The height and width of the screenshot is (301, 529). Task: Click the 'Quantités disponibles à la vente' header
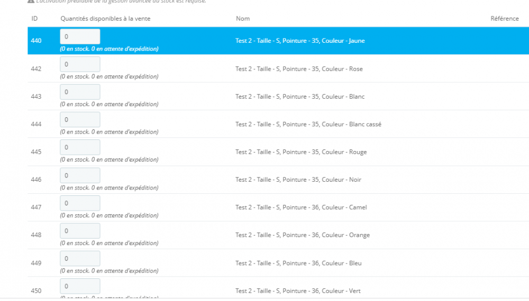pos(105,18)
